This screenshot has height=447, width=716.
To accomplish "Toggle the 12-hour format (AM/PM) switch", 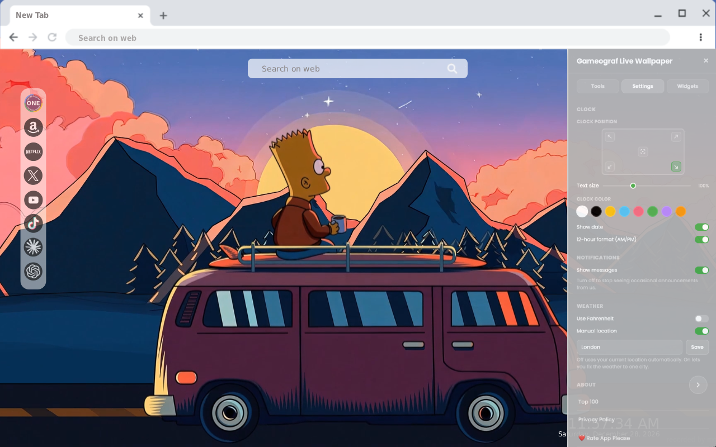I will (701, 240).
